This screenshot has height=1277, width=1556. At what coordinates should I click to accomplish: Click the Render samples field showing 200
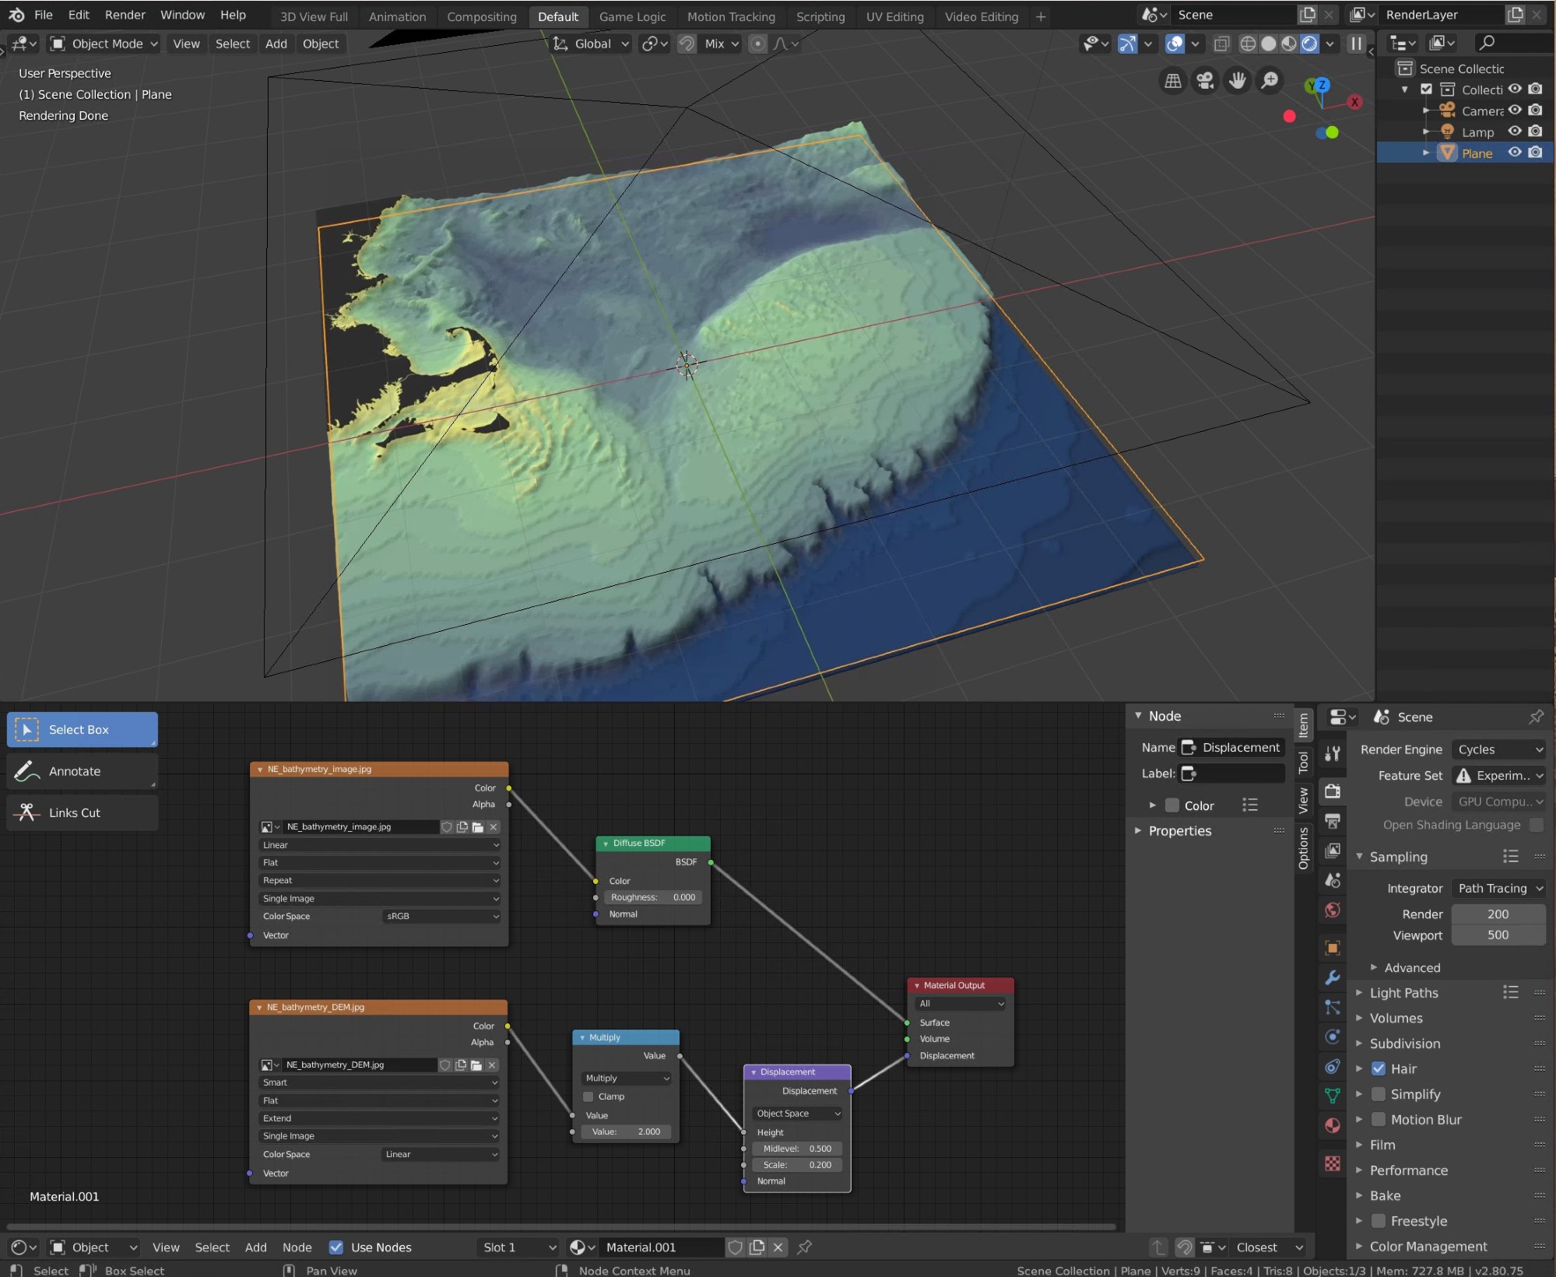coord(1498,914)
